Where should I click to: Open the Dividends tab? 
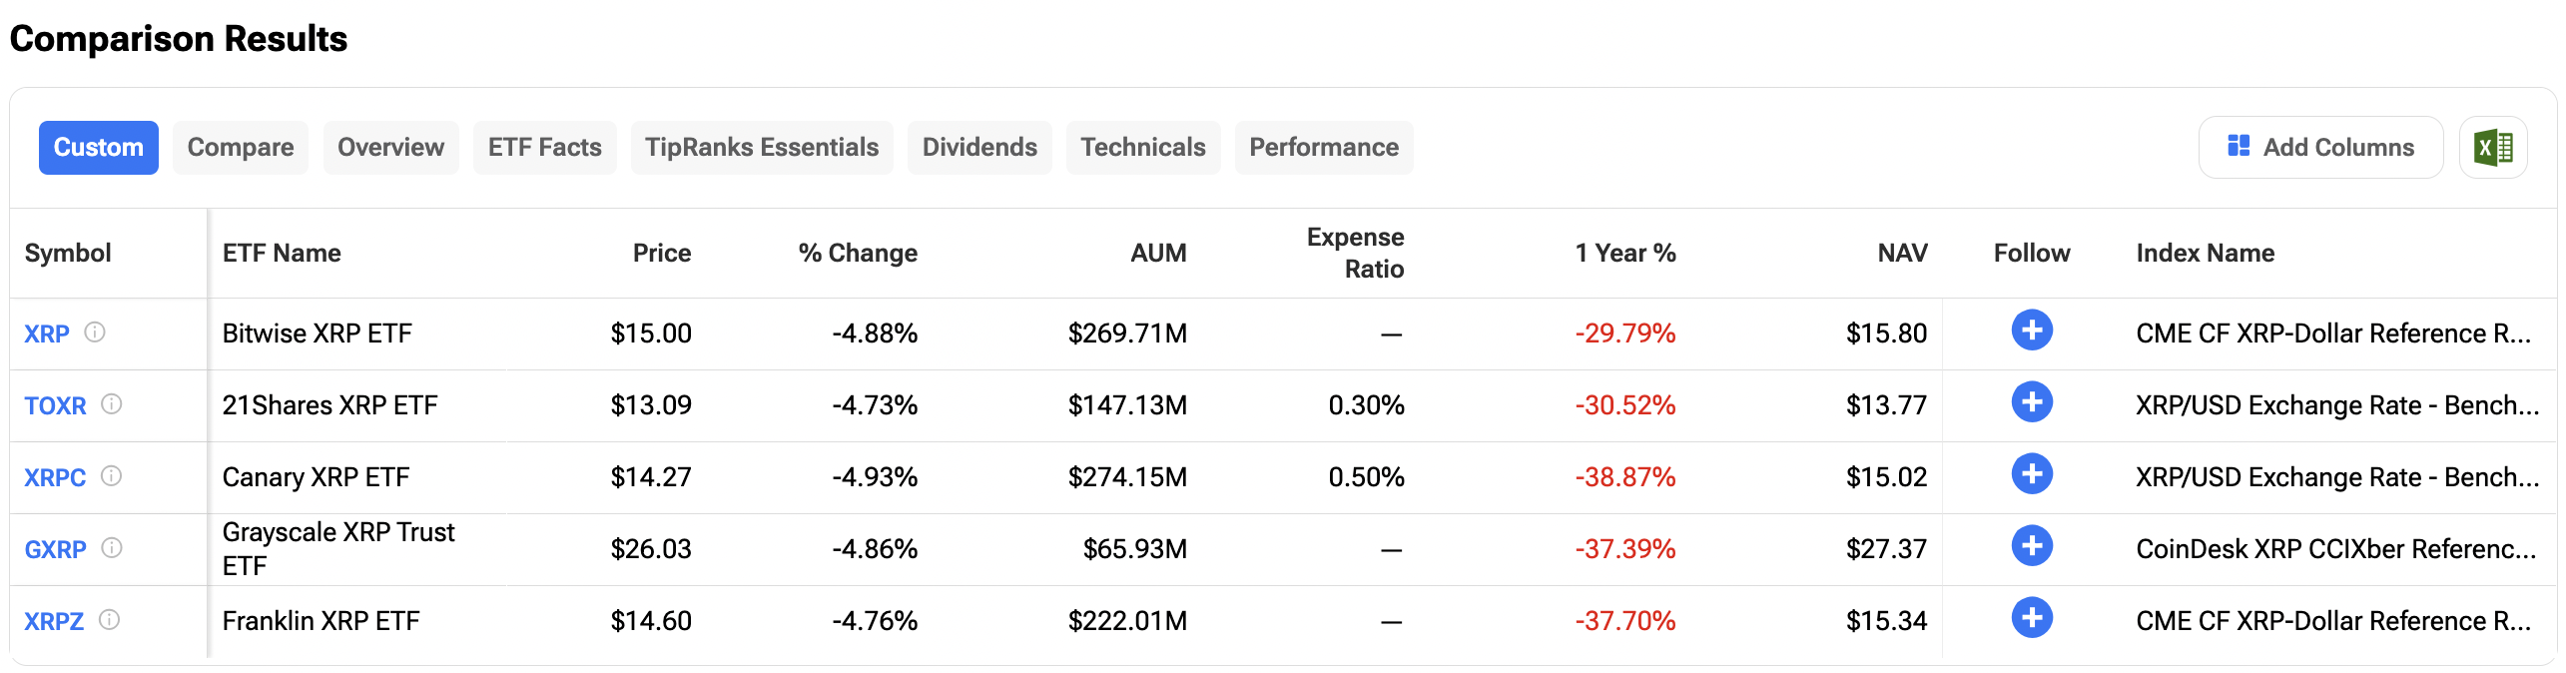click(979, 147)
